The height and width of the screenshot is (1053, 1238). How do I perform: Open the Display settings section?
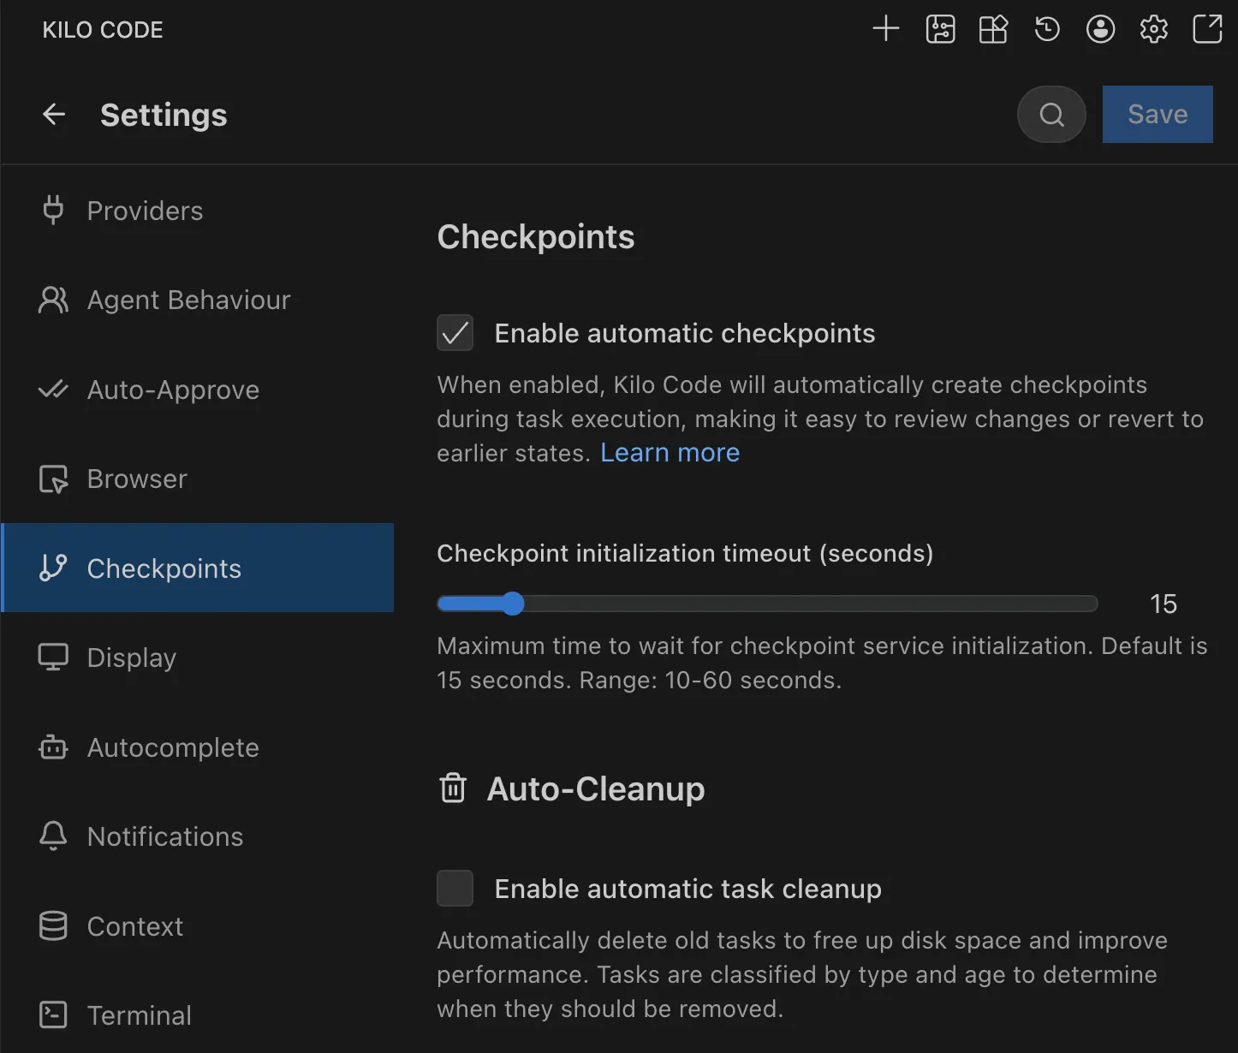click(x=198, y=657)
